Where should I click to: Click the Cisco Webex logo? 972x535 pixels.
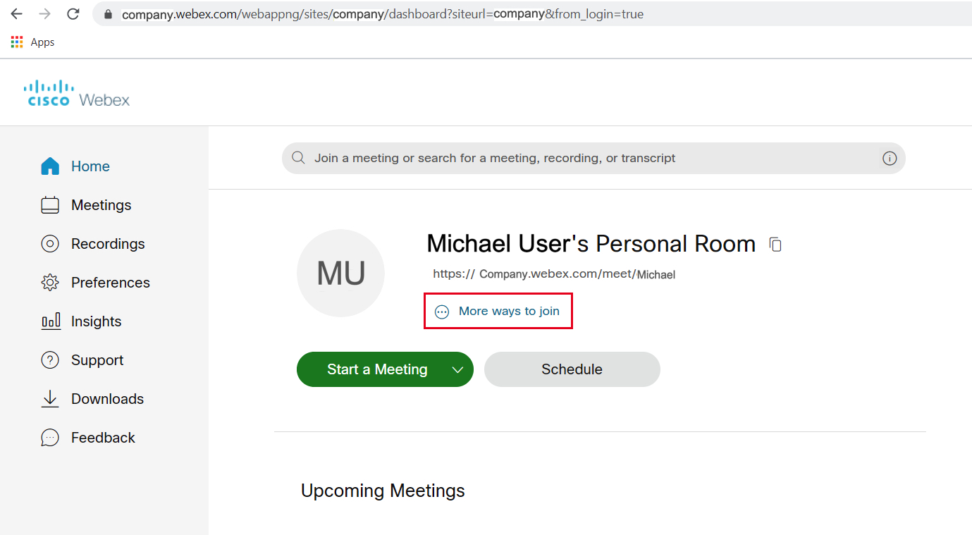point(76,92)
